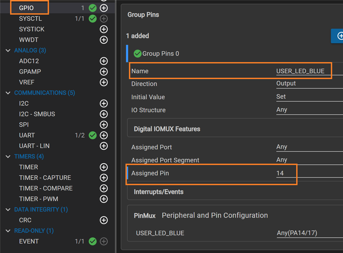This screenshot has height=253, width=343.
Task: Add an ADC12 instance
Action: (104, 61)
